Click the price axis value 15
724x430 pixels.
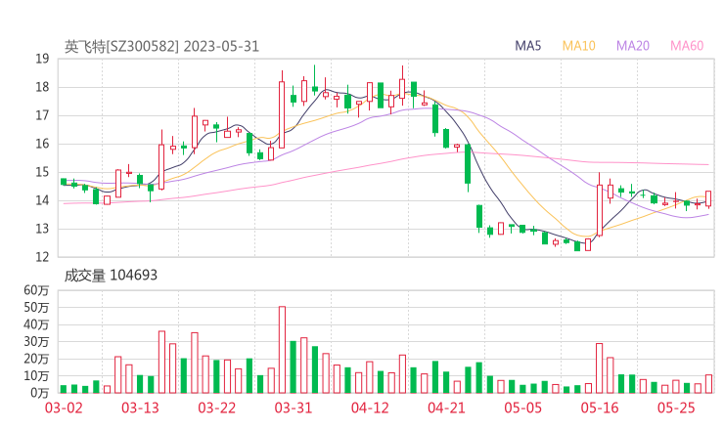pyautogui.click(x=42, y=172)
